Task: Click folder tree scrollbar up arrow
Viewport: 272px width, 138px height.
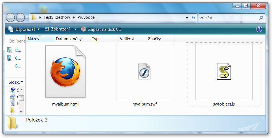Action: click(21, 90)
